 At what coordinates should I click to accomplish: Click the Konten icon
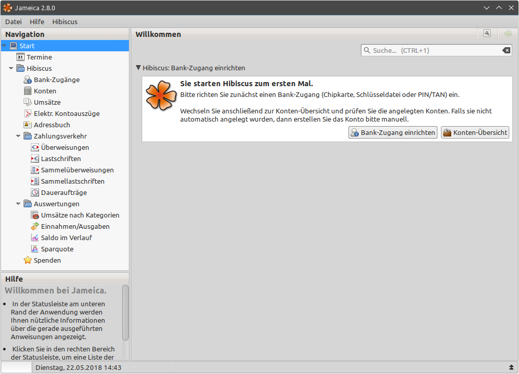(x=28, y=91)
